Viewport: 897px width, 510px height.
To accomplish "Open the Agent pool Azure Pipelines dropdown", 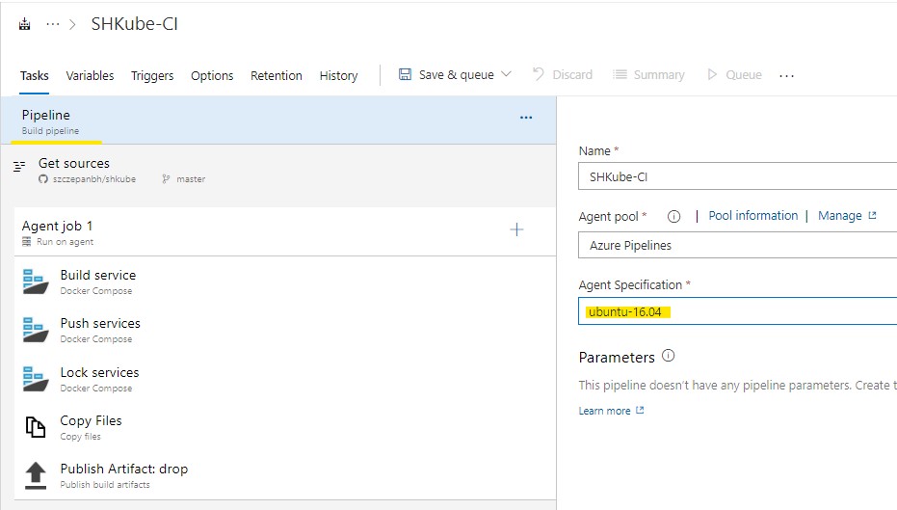I will [737, 245].
